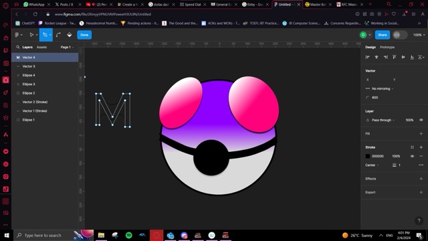Click the Align horizontal centers icon
This screenshot has height=241, width=428.
tap(377, 57)
